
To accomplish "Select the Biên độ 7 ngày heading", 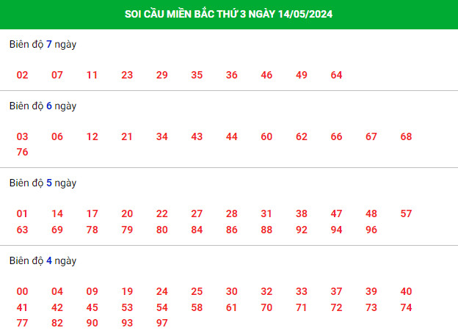I will (43, 44).
